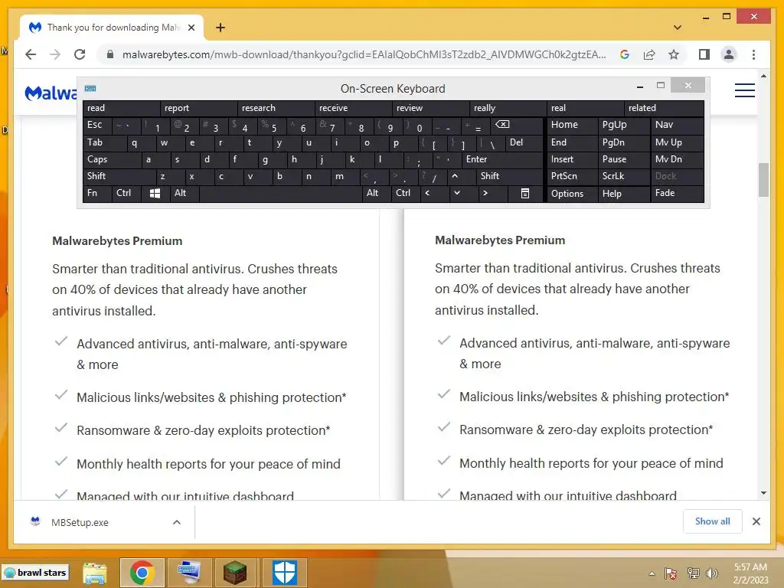Screen dimensions: 784x588
Task: Expand the tab search chevron
Action: point(678,28)
